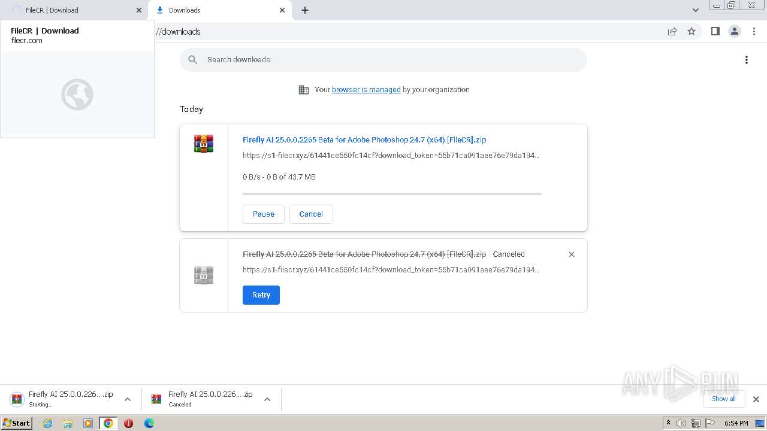Click the managed organization building icon
The width and height of the screenshot is (767, 431).
pos(304,90)
